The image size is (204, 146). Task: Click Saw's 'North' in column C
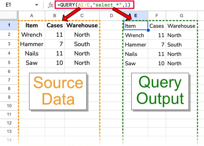coord(82,63)
